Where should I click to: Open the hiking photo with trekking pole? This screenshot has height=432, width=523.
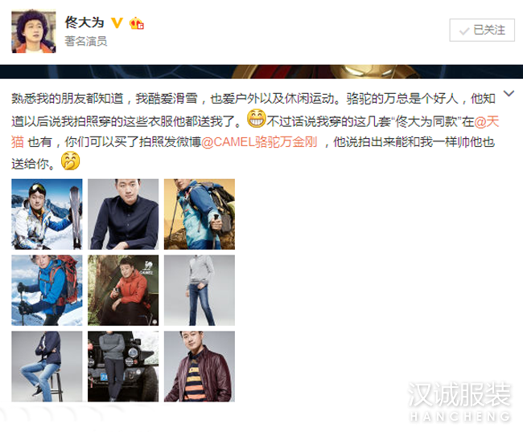pyautogui.click(x=200, y=214)
